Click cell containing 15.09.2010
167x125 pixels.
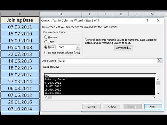click(x=20, y=41)
